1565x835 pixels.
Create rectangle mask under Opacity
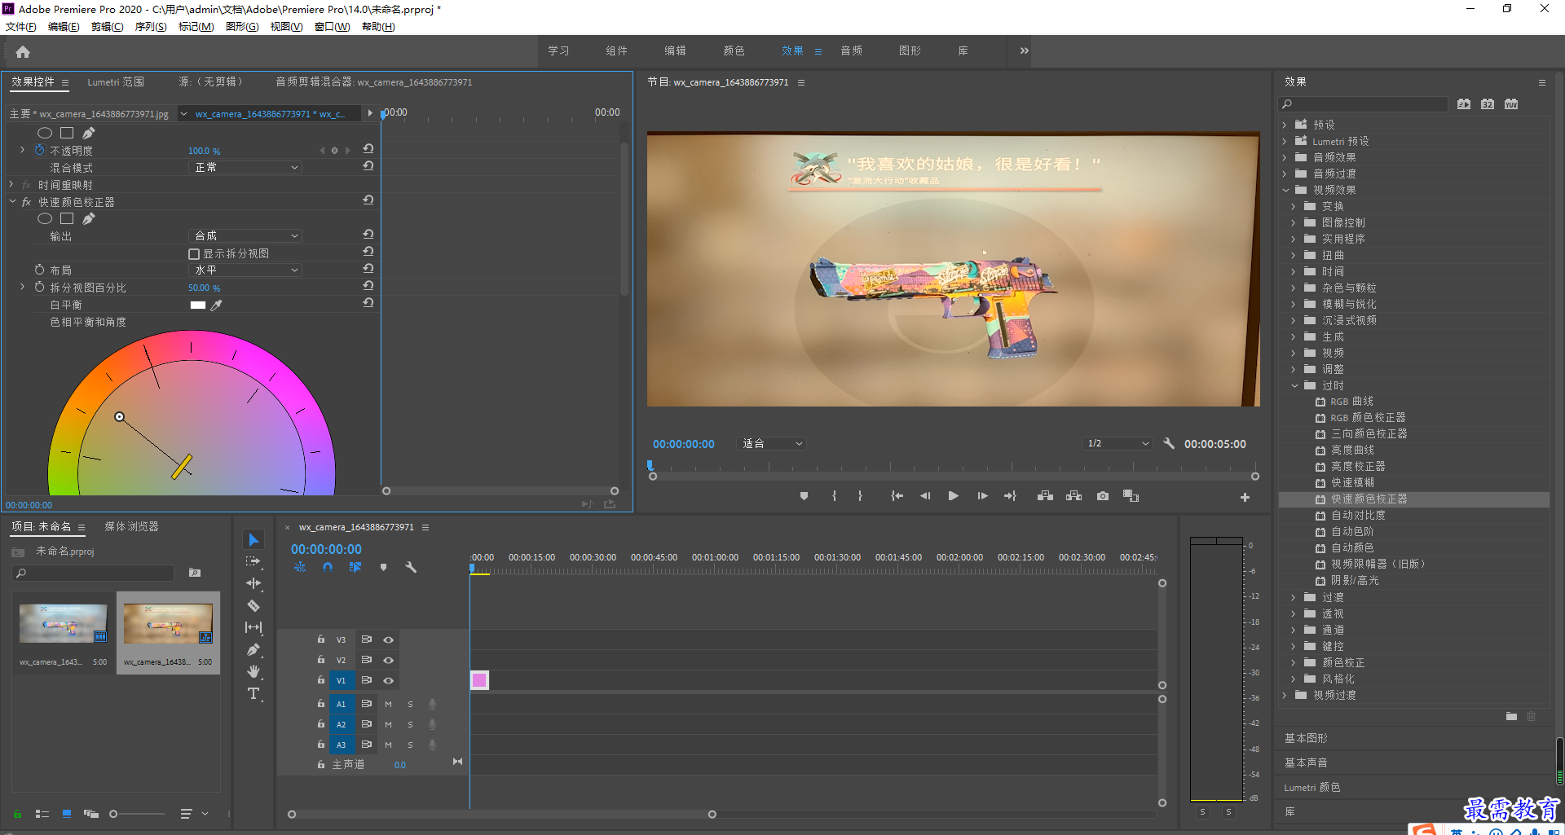pyautogui.click(x=67, y=133)
